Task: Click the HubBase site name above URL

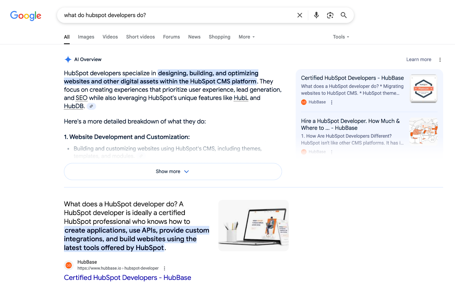Action: [x=87, y=262]
